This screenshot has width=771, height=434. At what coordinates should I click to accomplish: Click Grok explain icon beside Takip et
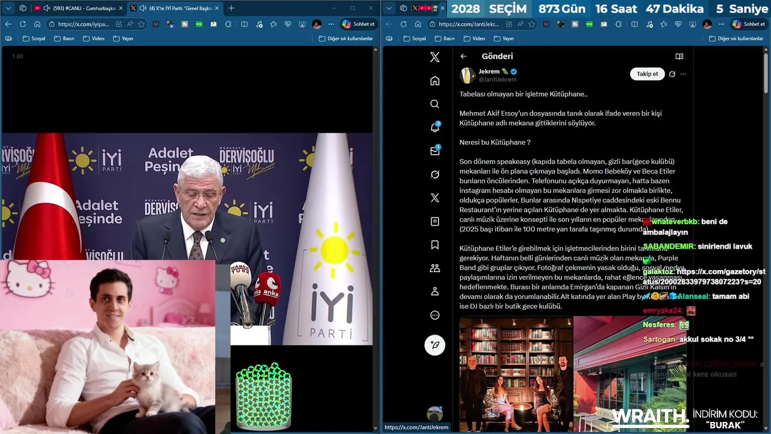pyautogui.click(x=672, y=74)
